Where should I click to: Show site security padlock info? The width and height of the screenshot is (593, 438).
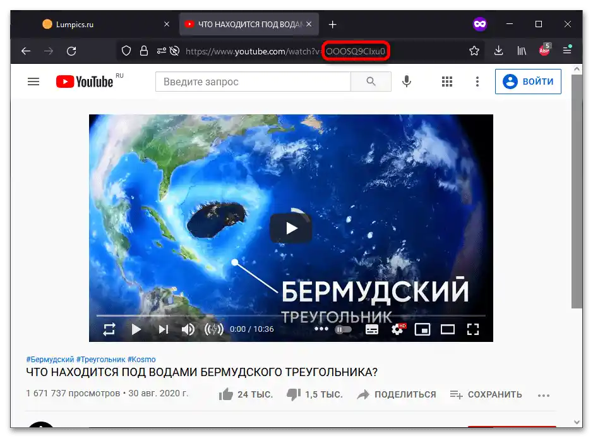(x=144, y=51)
